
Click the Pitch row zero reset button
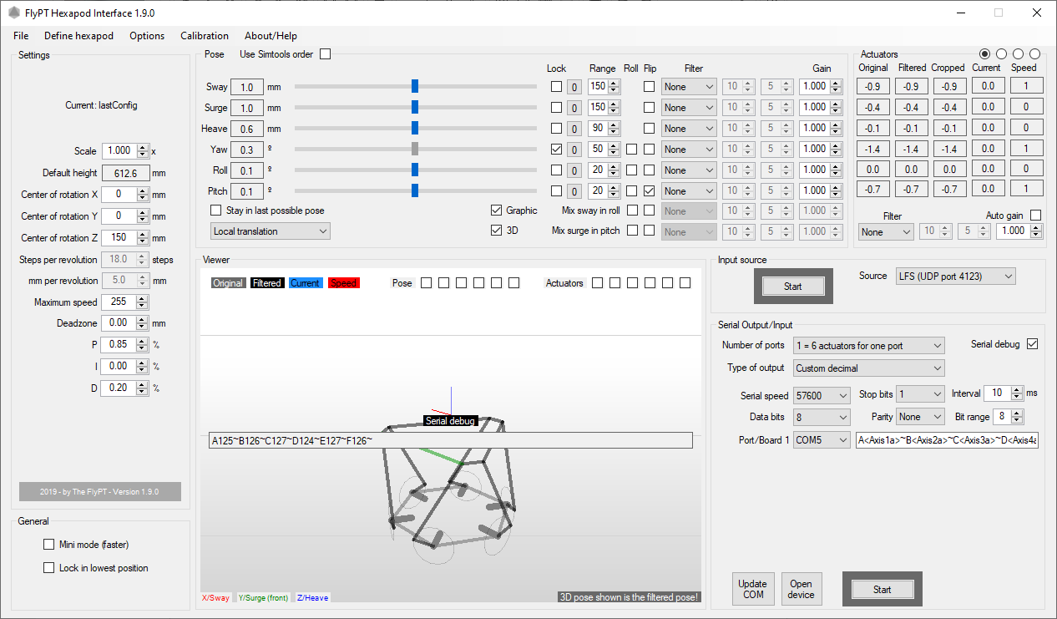pyautogui.click(x=574, y=191)
